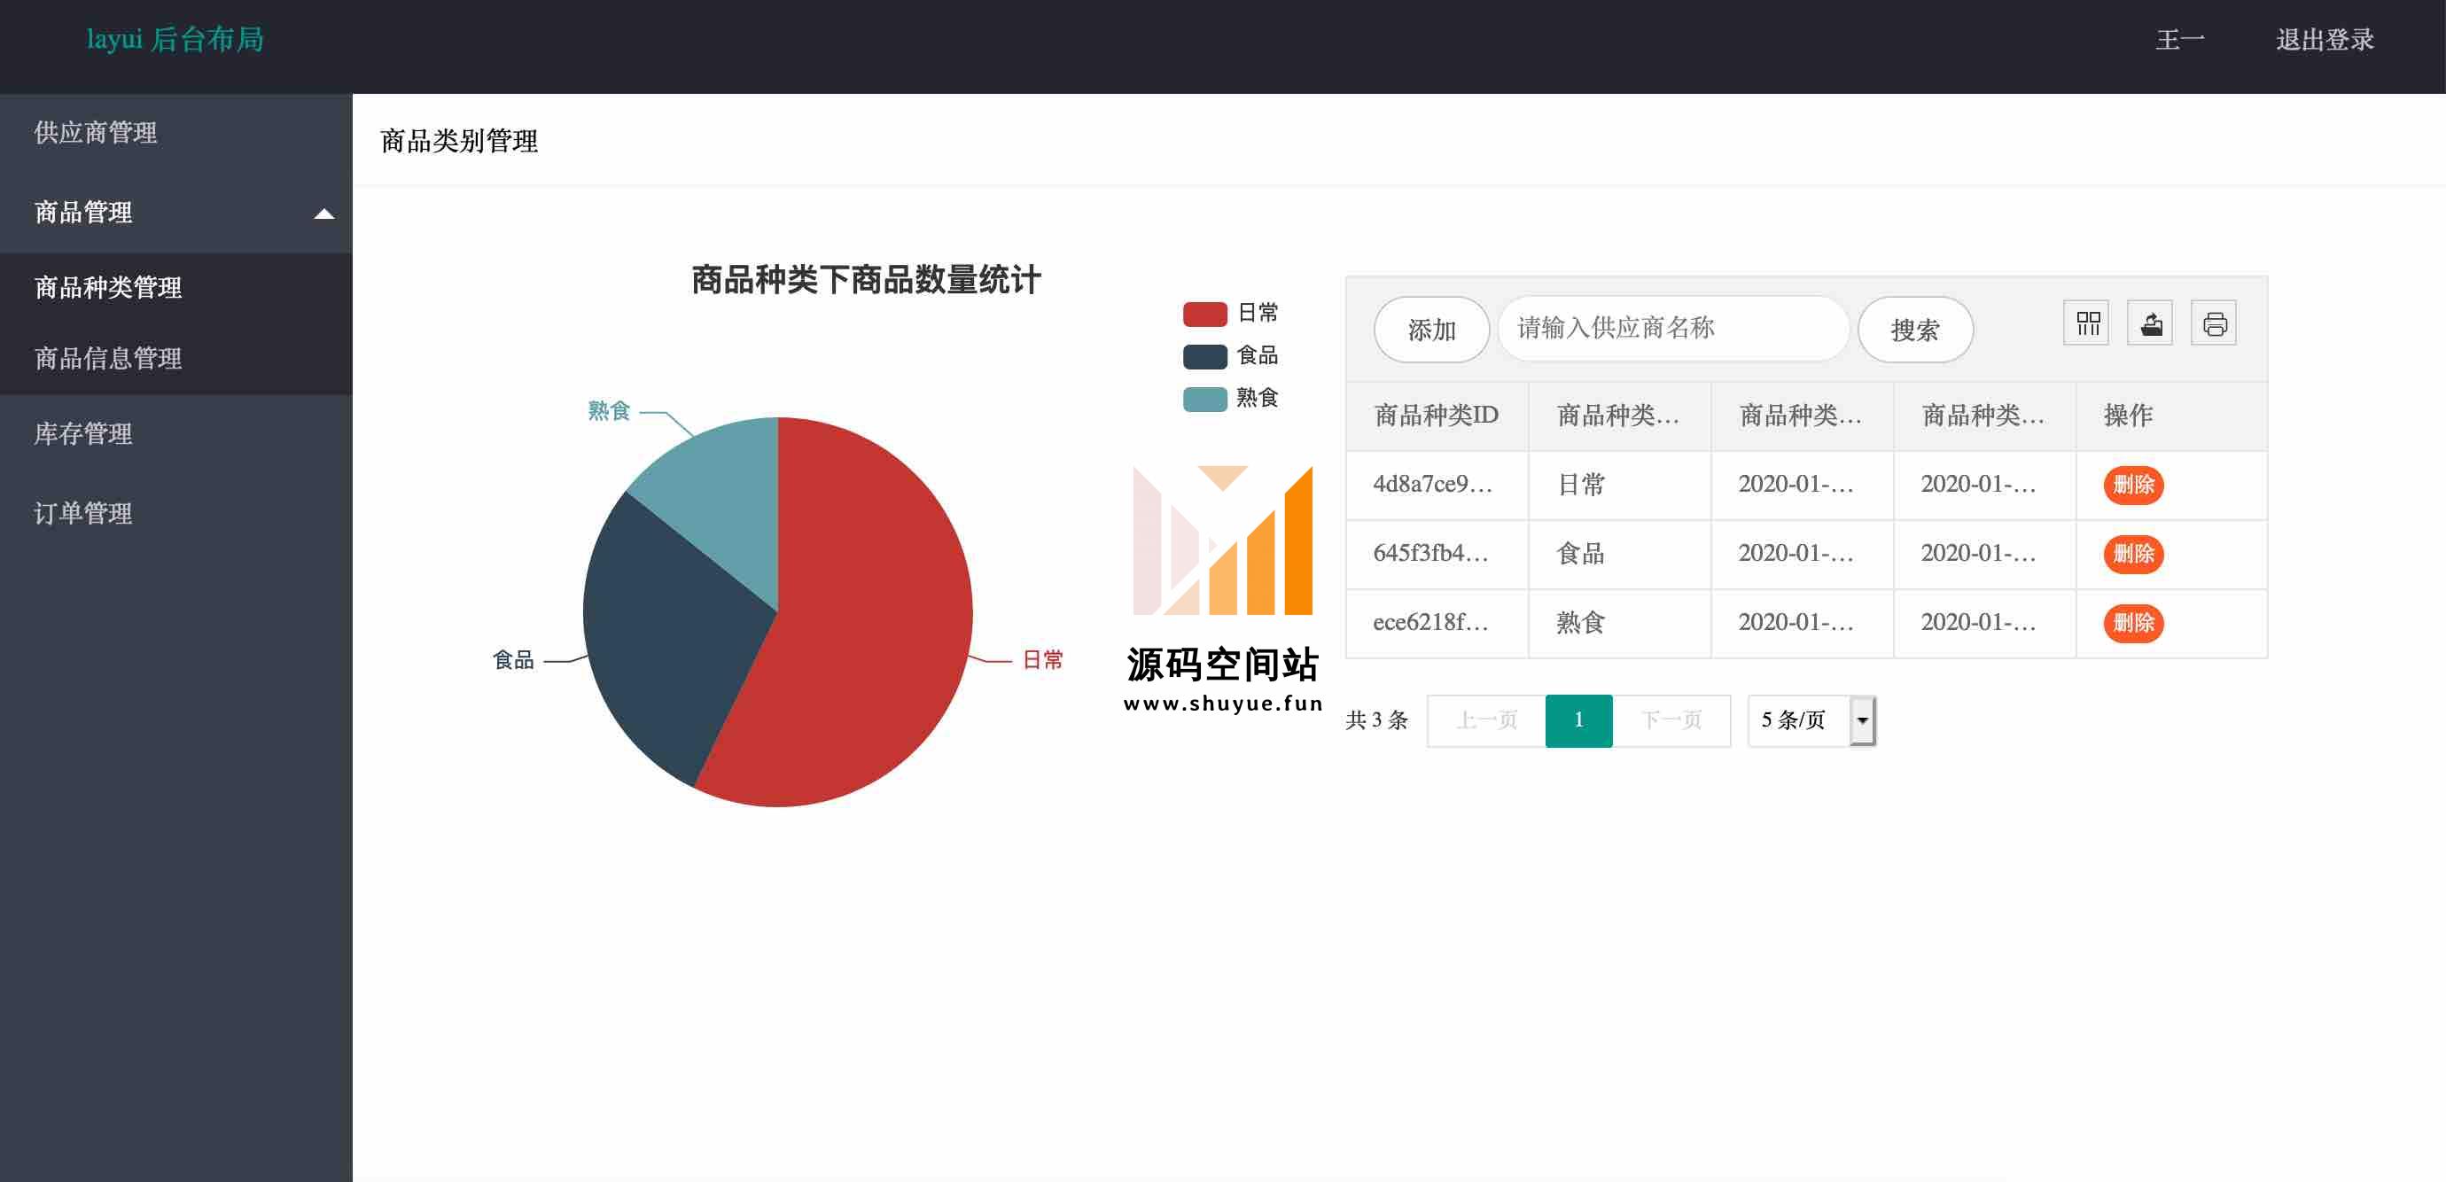
Task: Click 共 3 条 total count text
Action: pos(1375,720)
